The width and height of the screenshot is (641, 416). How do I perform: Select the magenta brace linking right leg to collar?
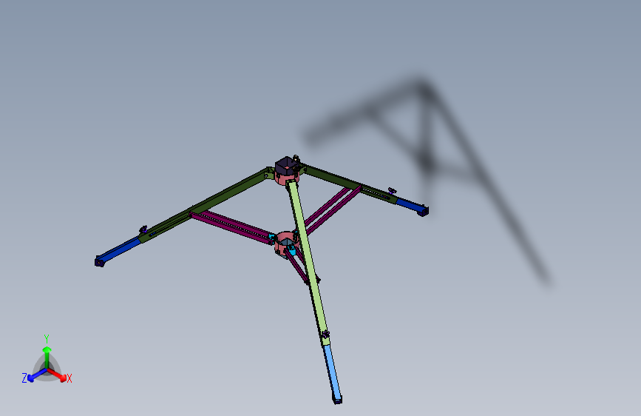point(333,209)
